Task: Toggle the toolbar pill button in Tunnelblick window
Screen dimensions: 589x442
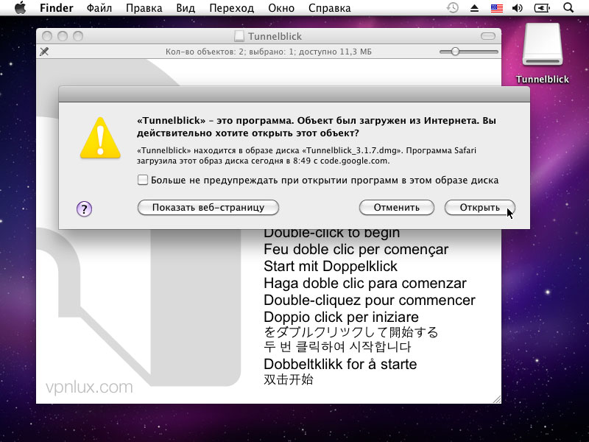Action: coord(488,36)
